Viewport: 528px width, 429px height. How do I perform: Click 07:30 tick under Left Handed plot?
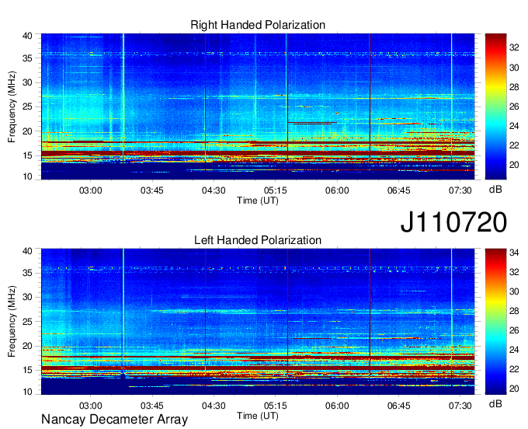[x=460, y=405]
